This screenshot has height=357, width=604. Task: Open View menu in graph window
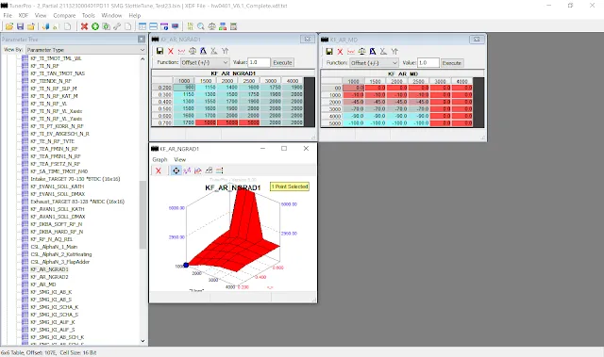180,159
